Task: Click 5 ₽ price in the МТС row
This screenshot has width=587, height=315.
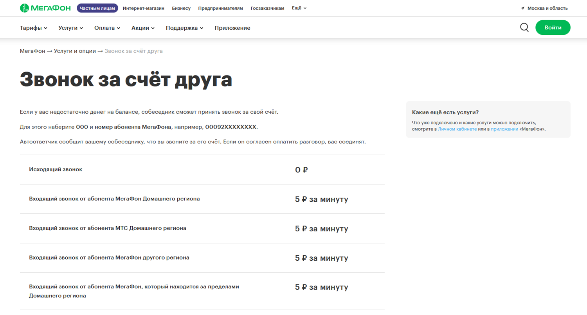Action: pyautogui.click(x=321, y=229)
